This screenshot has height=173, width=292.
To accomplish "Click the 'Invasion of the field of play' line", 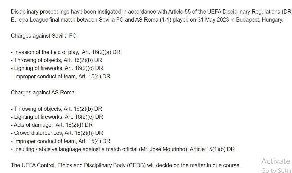I will coord(47,52).
